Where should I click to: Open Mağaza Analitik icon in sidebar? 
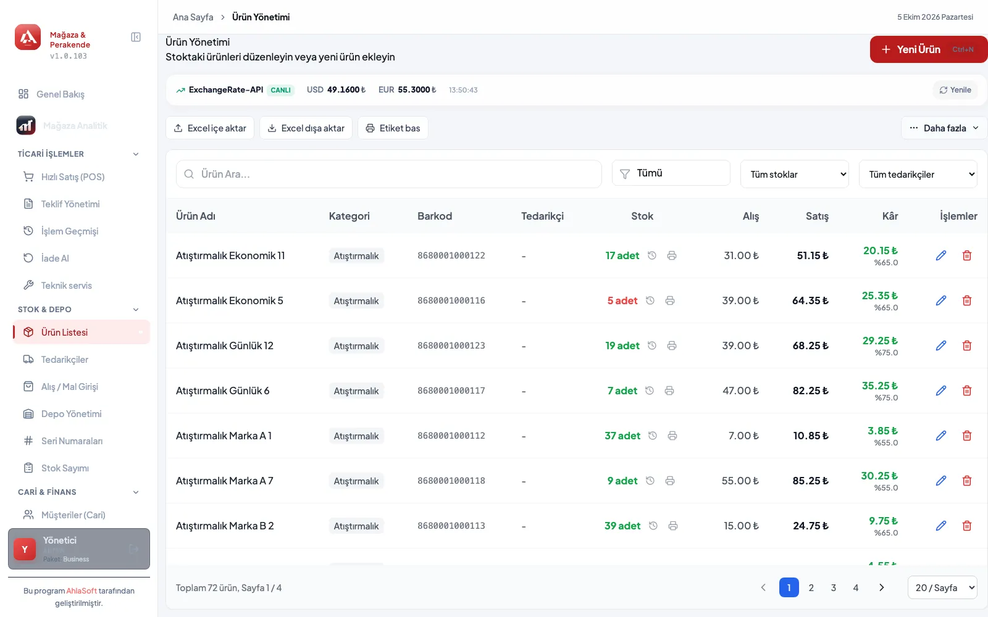26,125
